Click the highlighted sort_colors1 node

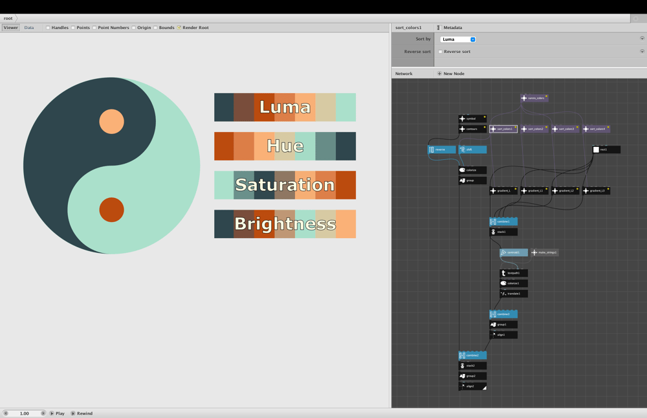tap(503, 129)
